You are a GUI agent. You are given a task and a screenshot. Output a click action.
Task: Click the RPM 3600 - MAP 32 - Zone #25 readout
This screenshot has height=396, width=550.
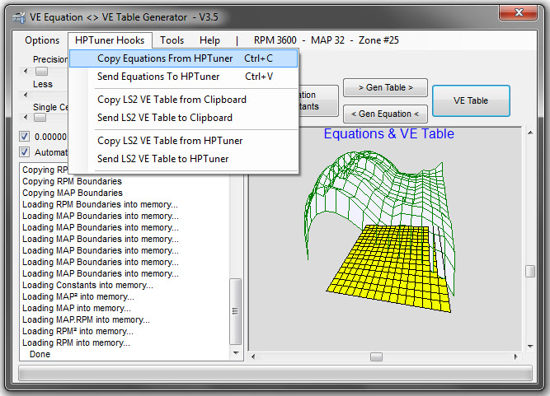pyautogui.click(x=327, y=40)
